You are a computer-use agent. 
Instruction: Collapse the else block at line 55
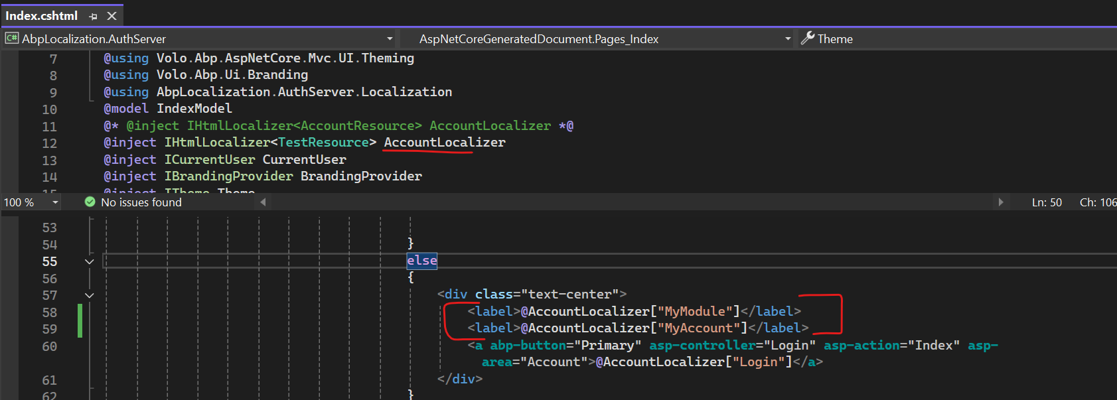pyautogui.click(x=90, y=261)
